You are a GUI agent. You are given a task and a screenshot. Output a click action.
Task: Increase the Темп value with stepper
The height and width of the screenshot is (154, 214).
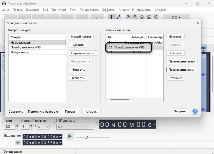click(17, 125)
